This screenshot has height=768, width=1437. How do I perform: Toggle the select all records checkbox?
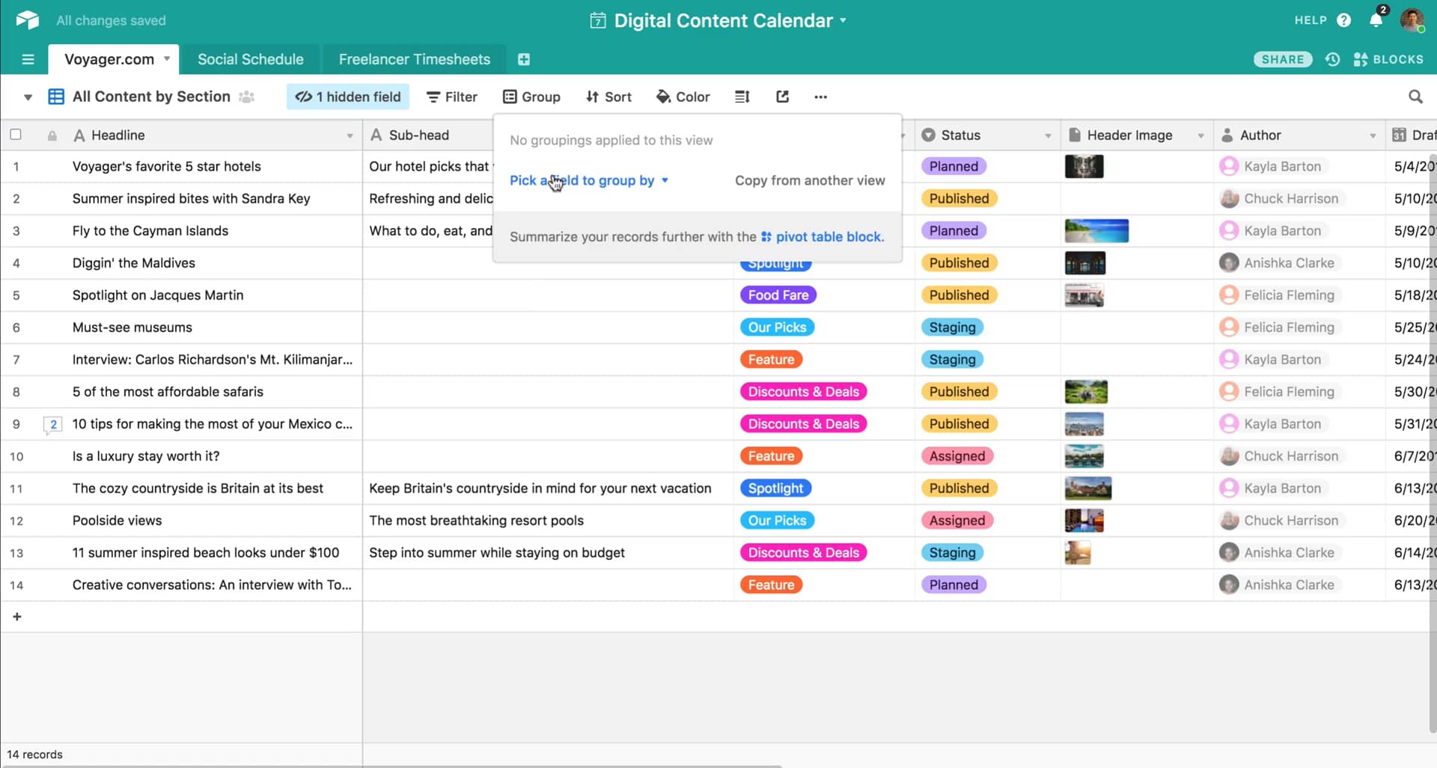16,135
